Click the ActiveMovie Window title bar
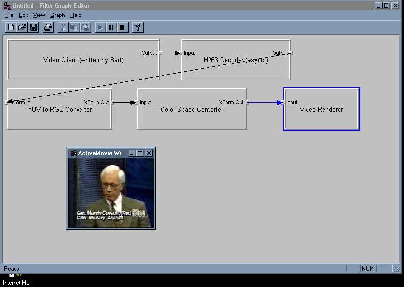This screenshot has width=404, height=287. pyautogui.click(x=102, y=153)
